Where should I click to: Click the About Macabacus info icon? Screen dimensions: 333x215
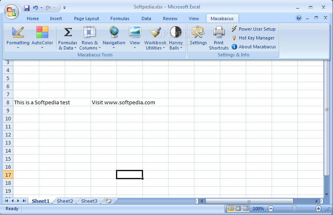(x=234, y=47)
